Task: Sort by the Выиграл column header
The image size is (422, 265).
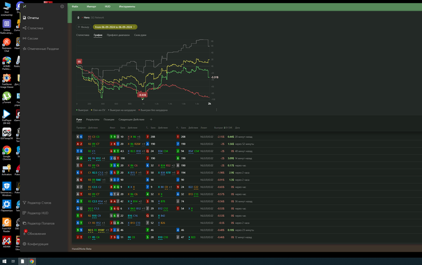Action: pos(218,128)
